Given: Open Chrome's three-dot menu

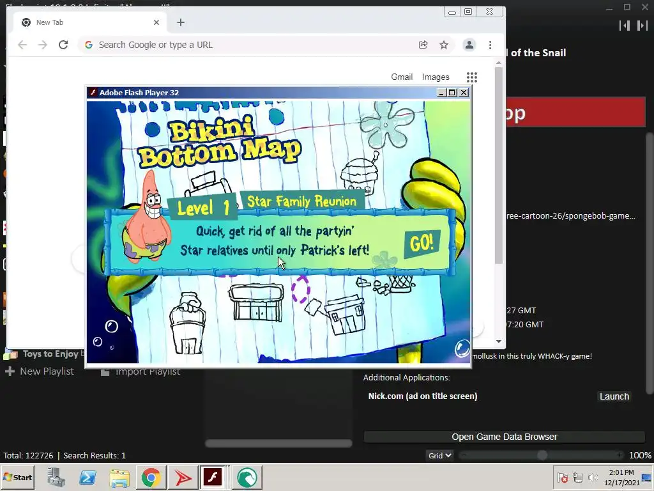Looking at the screenshot, I should click(490, 45).
